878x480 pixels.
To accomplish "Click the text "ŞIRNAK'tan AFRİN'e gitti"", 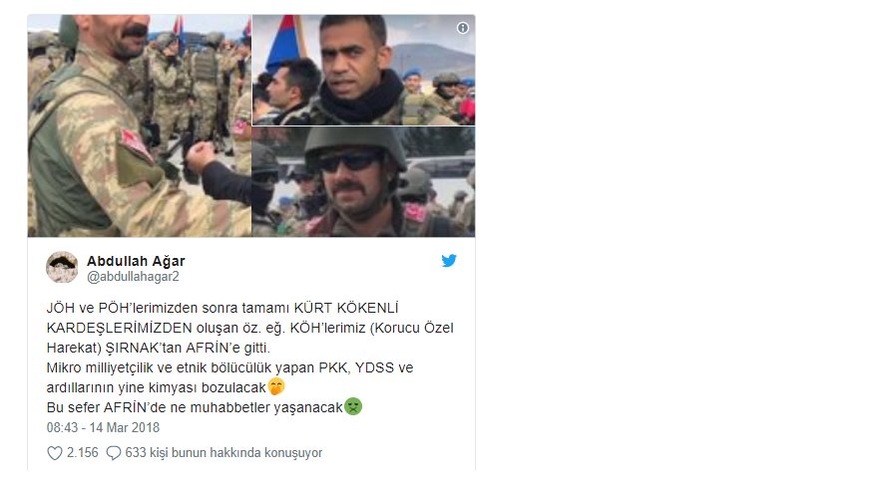I will click(188, 348).
